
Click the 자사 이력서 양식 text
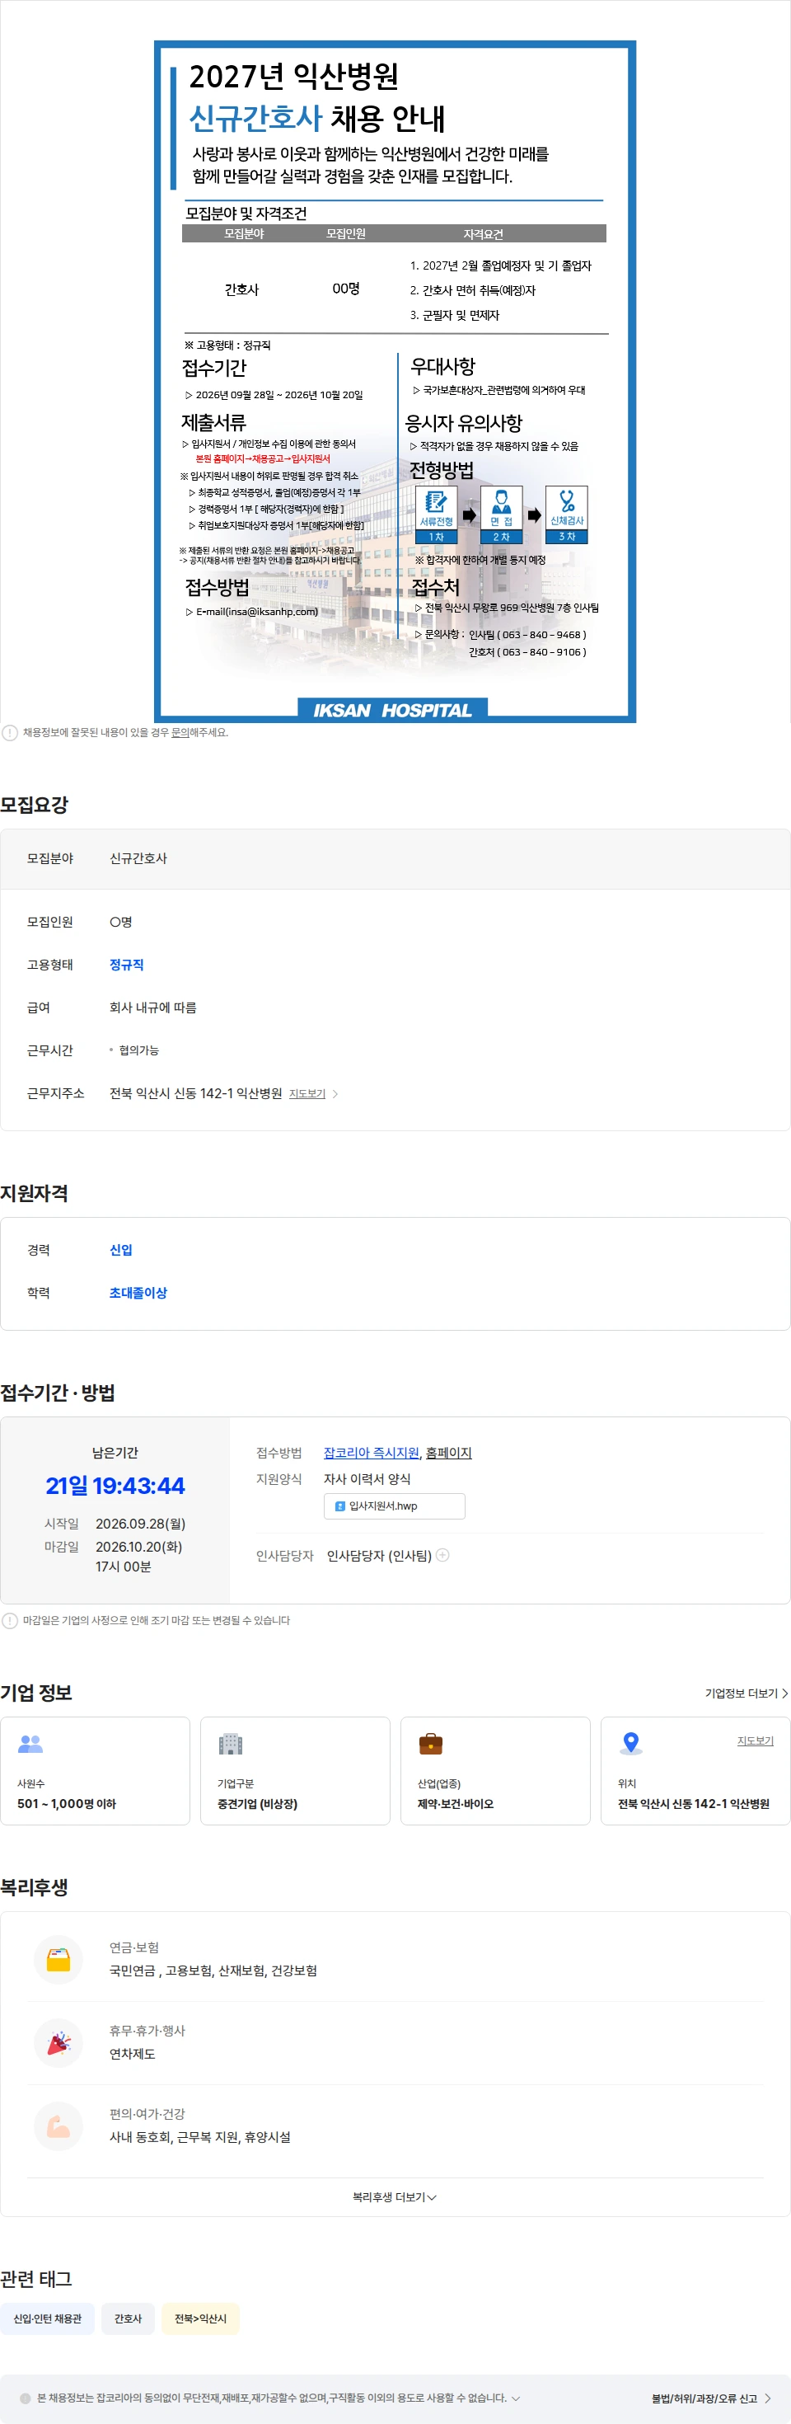[x=367, y=1479]
